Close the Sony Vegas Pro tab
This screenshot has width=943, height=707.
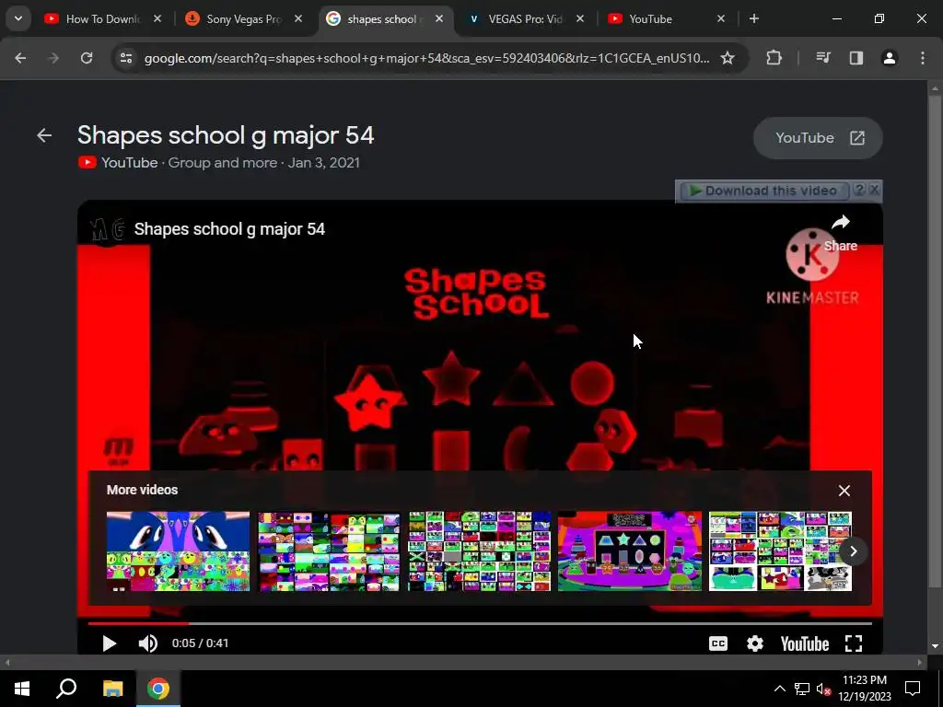click(x=297, y=18)
